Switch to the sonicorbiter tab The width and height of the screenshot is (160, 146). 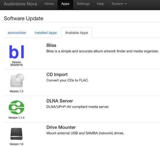click(x=17, y=33)
